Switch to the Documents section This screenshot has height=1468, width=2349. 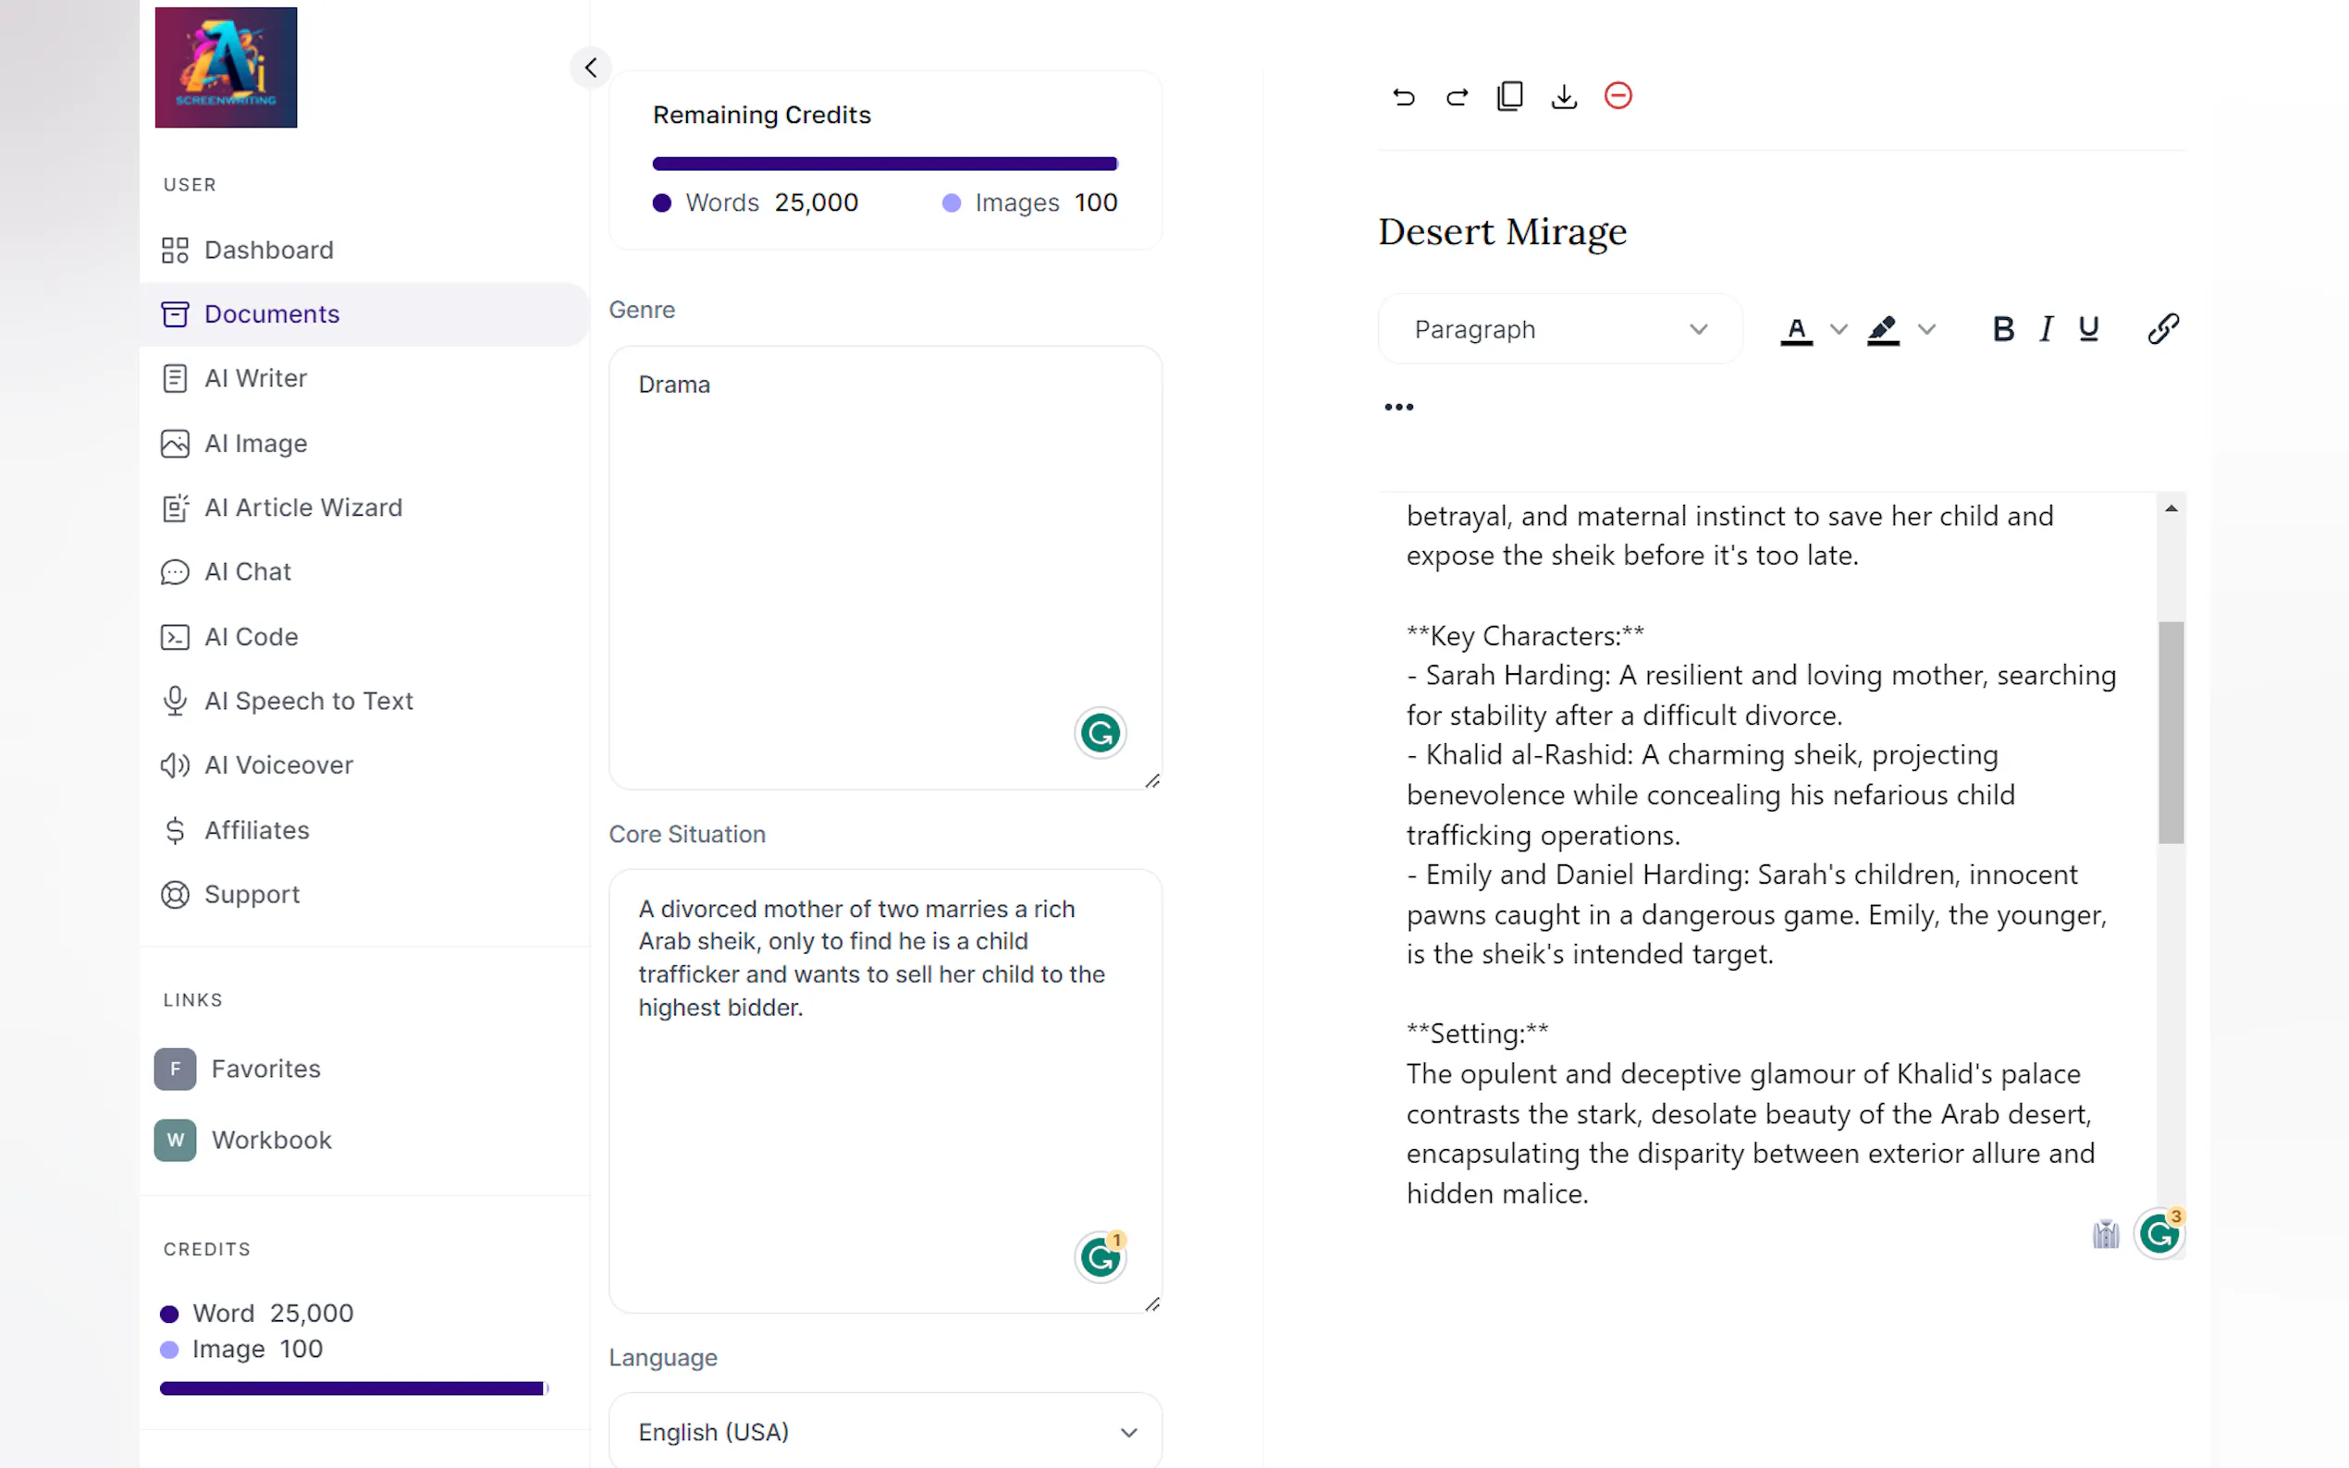click(271, 313)
